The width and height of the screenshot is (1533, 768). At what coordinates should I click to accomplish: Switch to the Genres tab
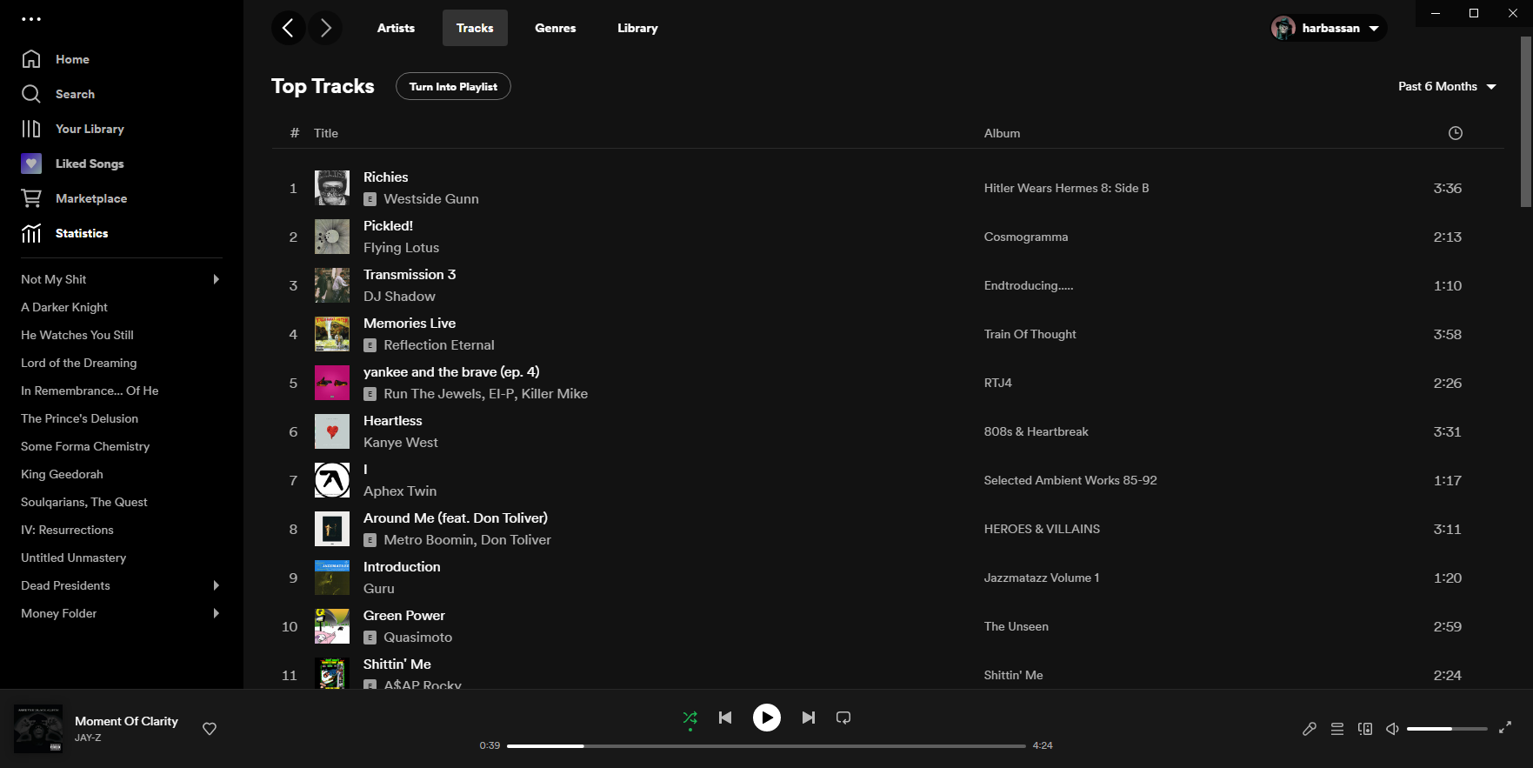tap(555, 28)
